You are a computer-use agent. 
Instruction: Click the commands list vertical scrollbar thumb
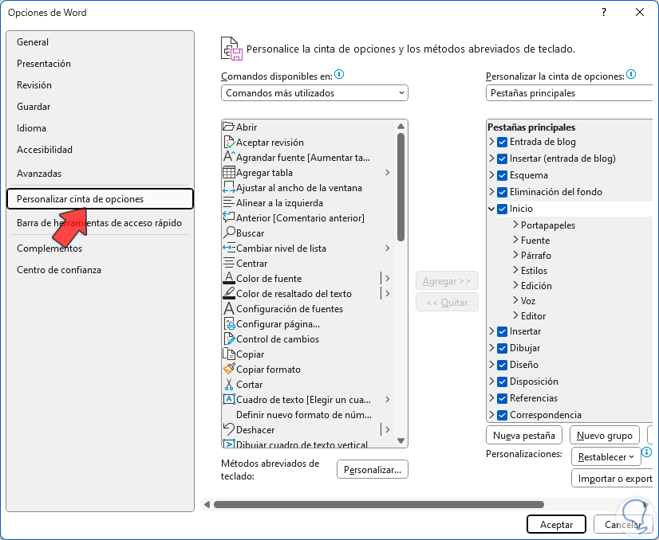tap(401, 186)
